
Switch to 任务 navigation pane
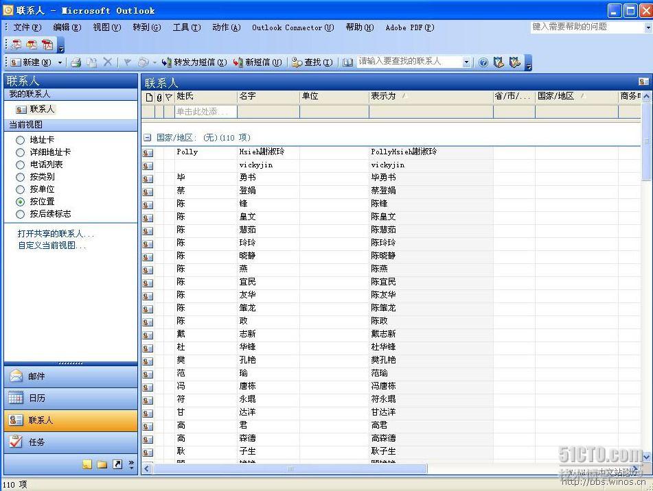[x=71, y=442]
